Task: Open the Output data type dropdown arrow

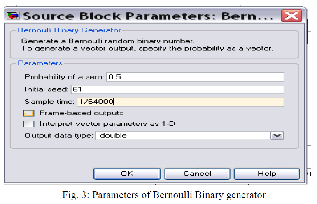Action: click(x=277, y=136)
